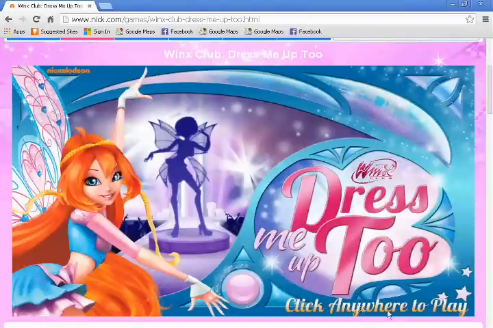Open the Apps shortcut in bookmarks bar
This screenshot has height=328, width=493.
click(14, 31)
